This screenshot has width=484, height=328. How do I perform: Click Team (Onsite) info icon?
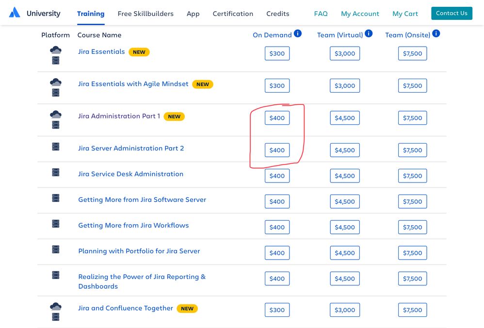tap(436, 33)
